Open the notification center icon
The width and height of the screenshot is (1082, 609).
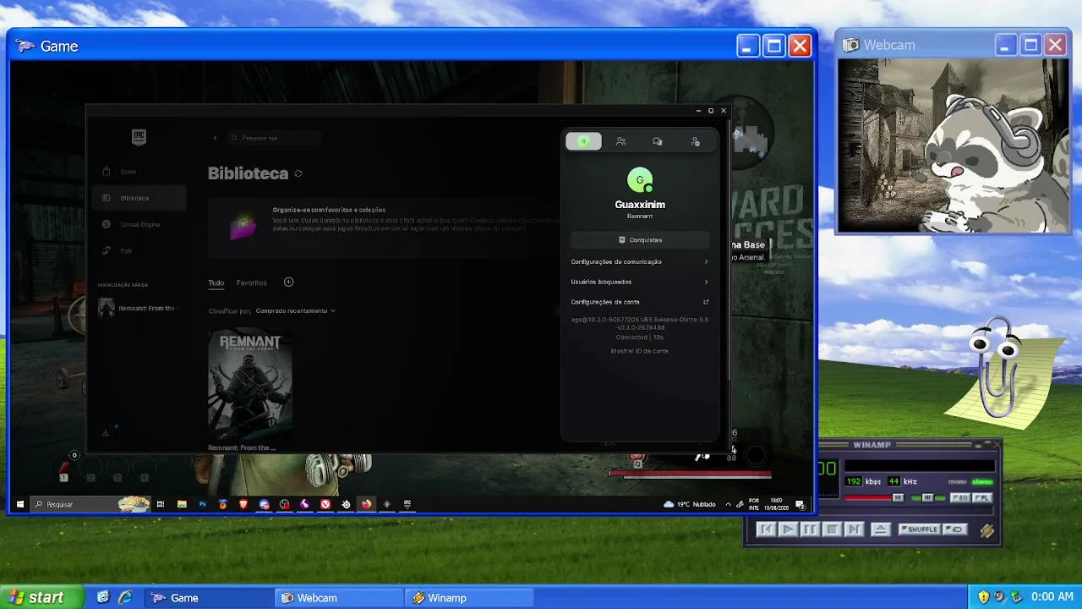[x=800, y=504]
